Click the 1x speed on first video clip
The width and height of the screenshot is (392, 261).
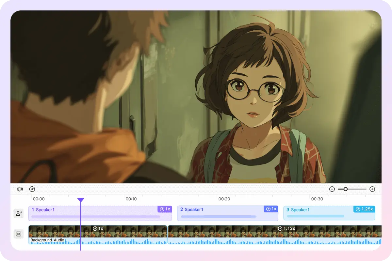coord(98,228)
